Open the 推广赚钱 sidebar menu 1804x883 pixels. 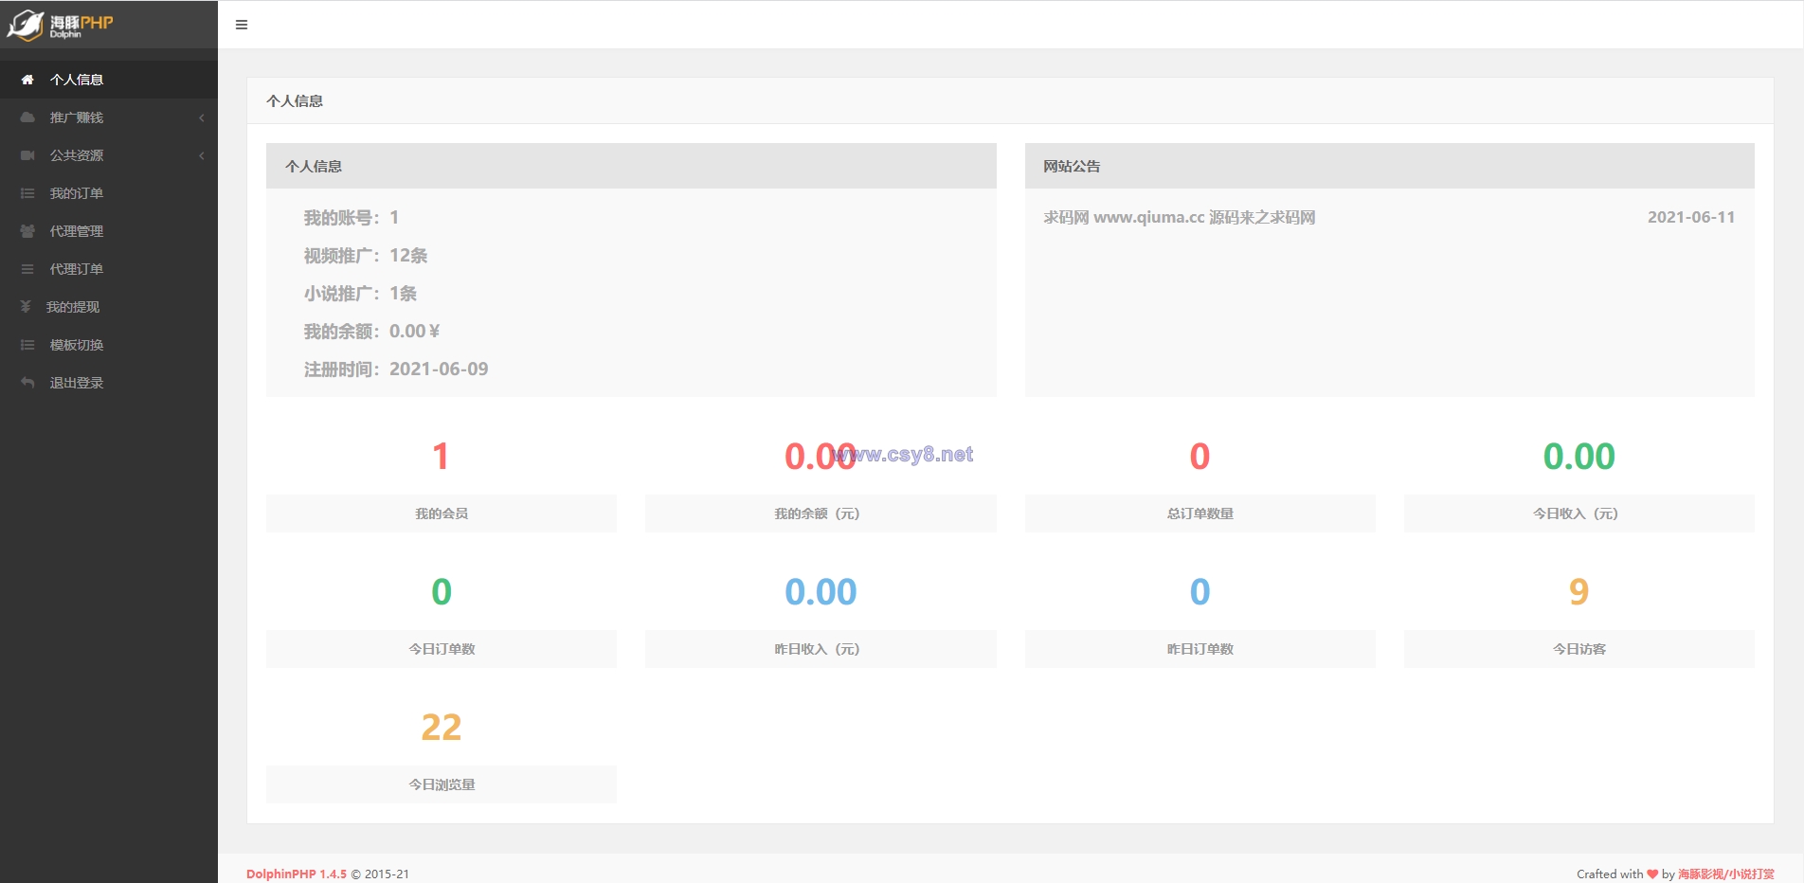[x=109, y=117]
